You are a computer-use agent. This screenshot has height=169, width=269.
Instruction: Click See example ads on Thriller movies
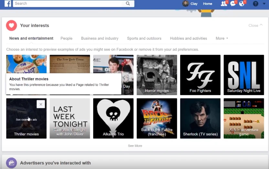(x=26, y=120)
